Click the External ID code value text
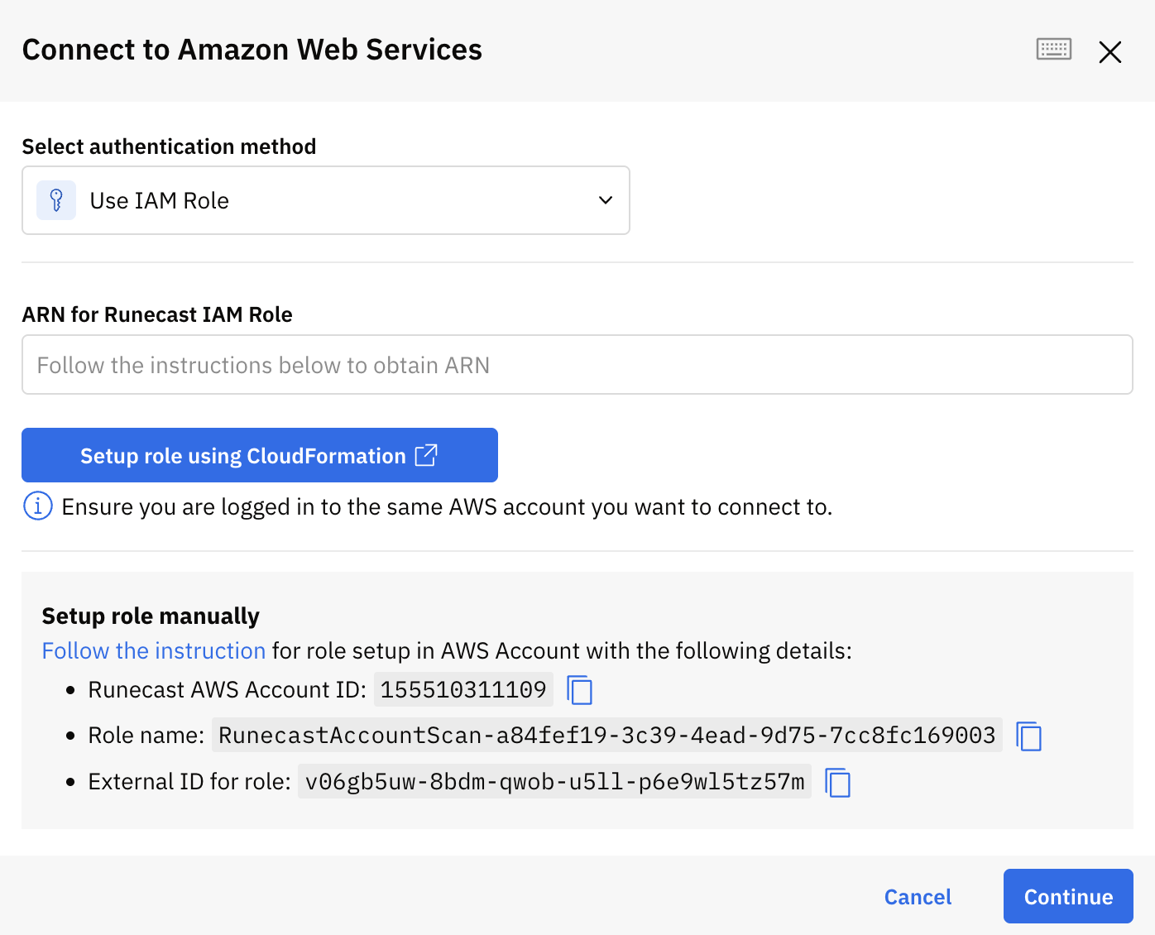1155x935 pixels. pyautogui.click(x=554, y=782)
